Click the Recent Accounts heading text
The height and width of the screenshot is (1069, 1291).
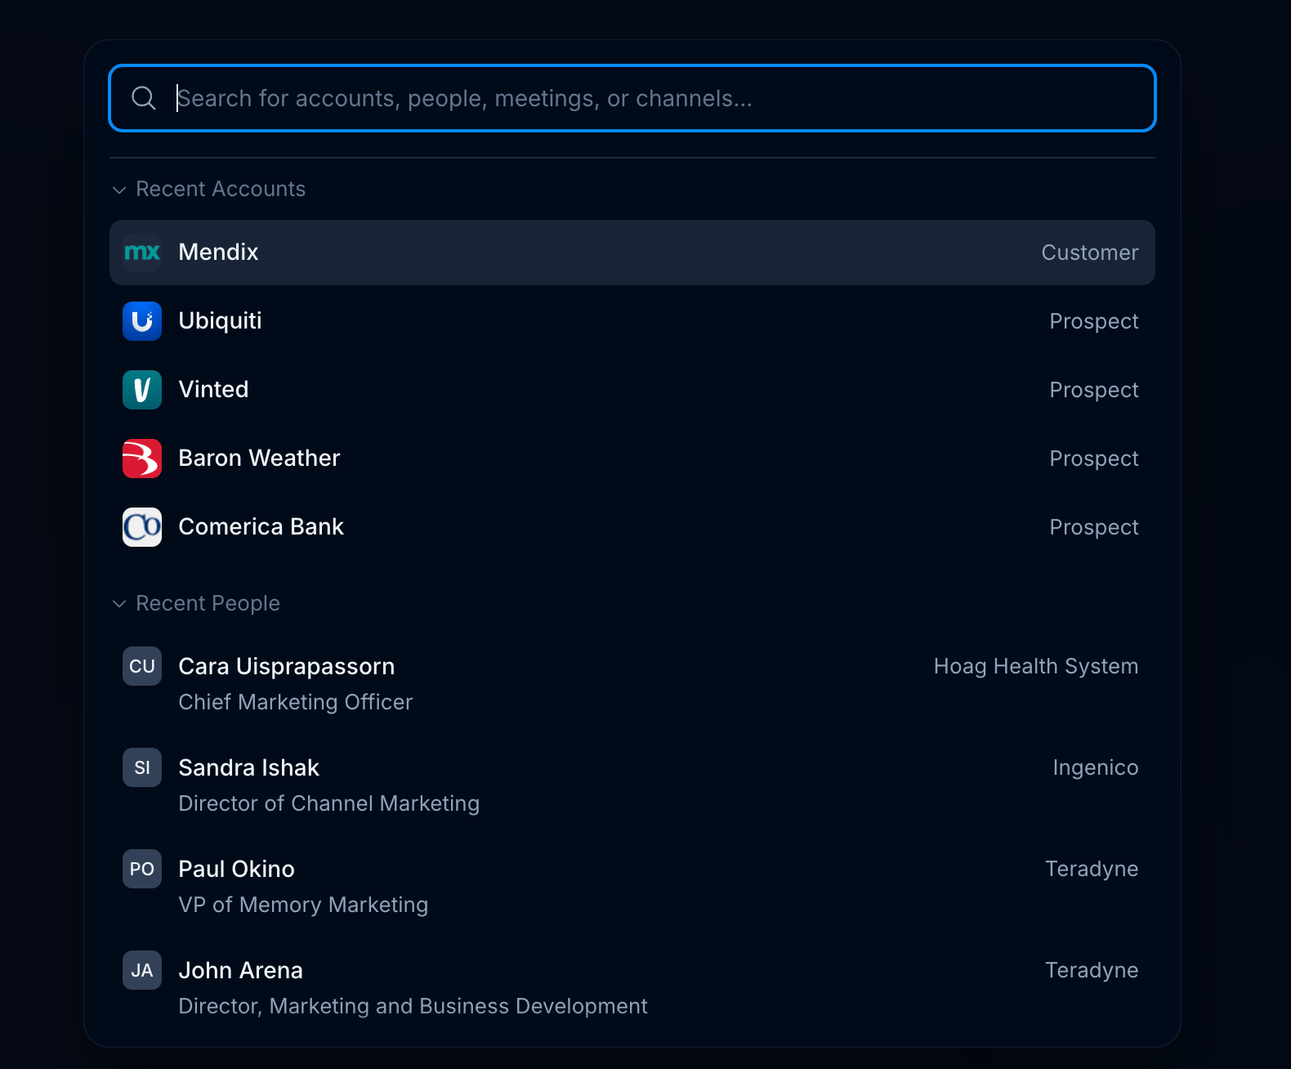point(221,190)
